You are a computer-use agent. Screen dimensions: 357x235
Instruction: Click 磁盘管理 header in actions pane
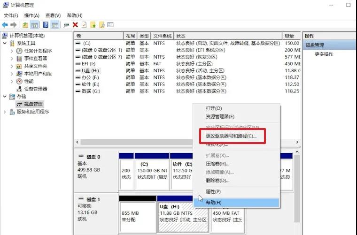tap(329, 45)
